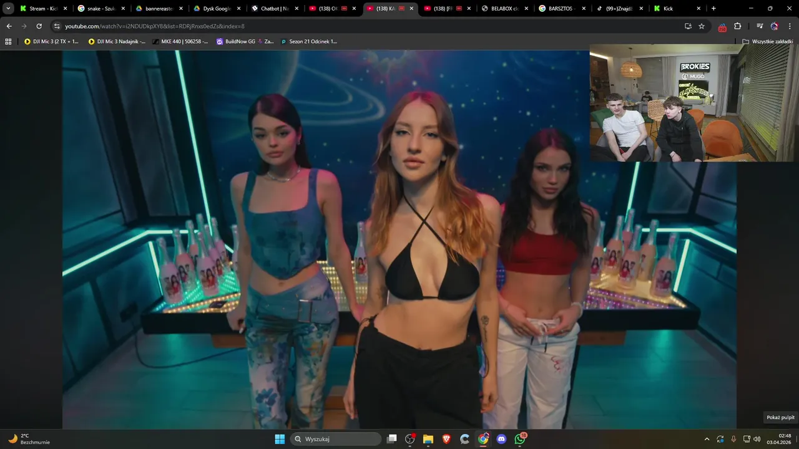Close the Dysk Google tab
Image resolution: width=799 pixels, height=449 pixels.
[x=239, y=9]
